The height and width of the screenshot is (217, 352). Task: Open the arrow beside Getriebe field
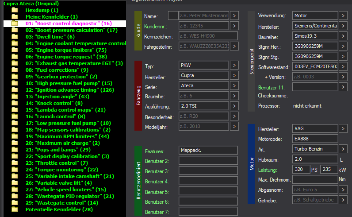coord(343,200)
